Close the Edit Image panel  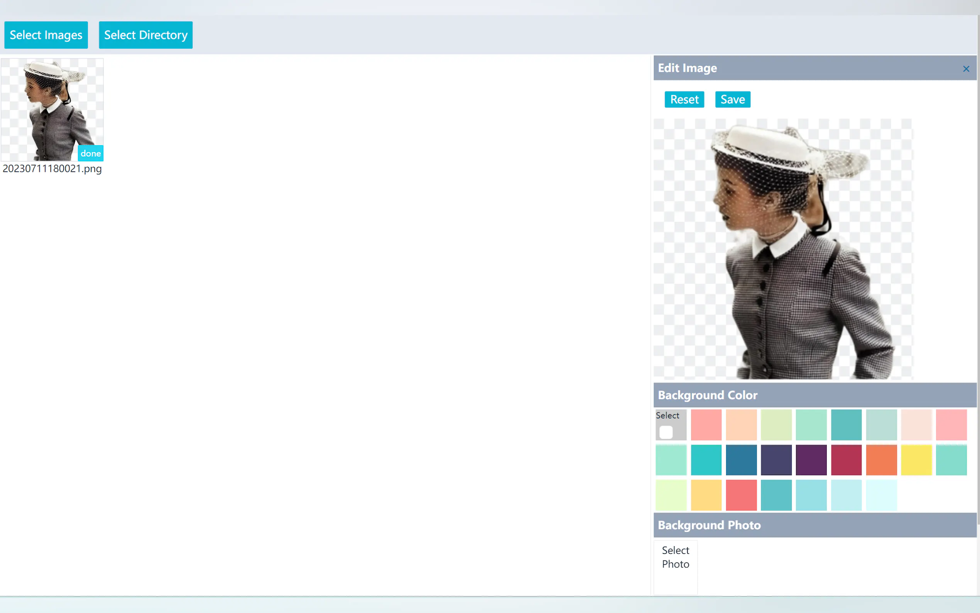point(966,69)
